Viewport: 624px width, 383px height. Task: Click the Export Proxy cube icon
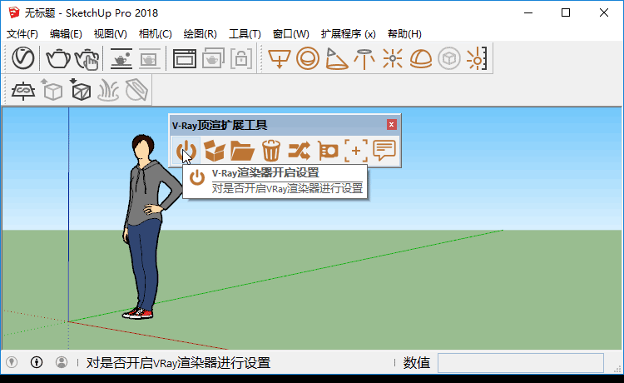point(52,90)
